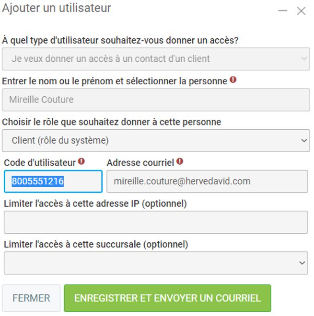This screenshot has width=314, height=316.
Task: Click the Limiter l'accès adresse IP label
Action: [x=95, y=203]
